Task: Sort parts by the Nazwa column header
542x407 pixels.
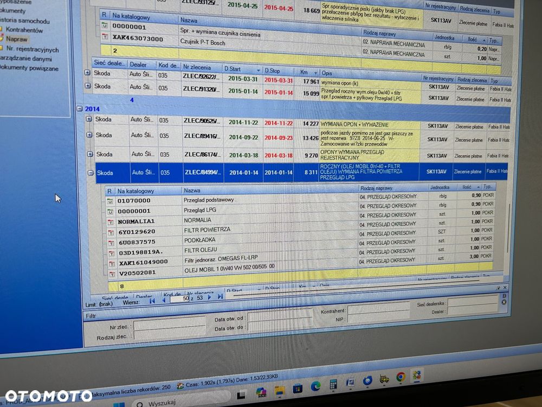Action: click(270, 189)
